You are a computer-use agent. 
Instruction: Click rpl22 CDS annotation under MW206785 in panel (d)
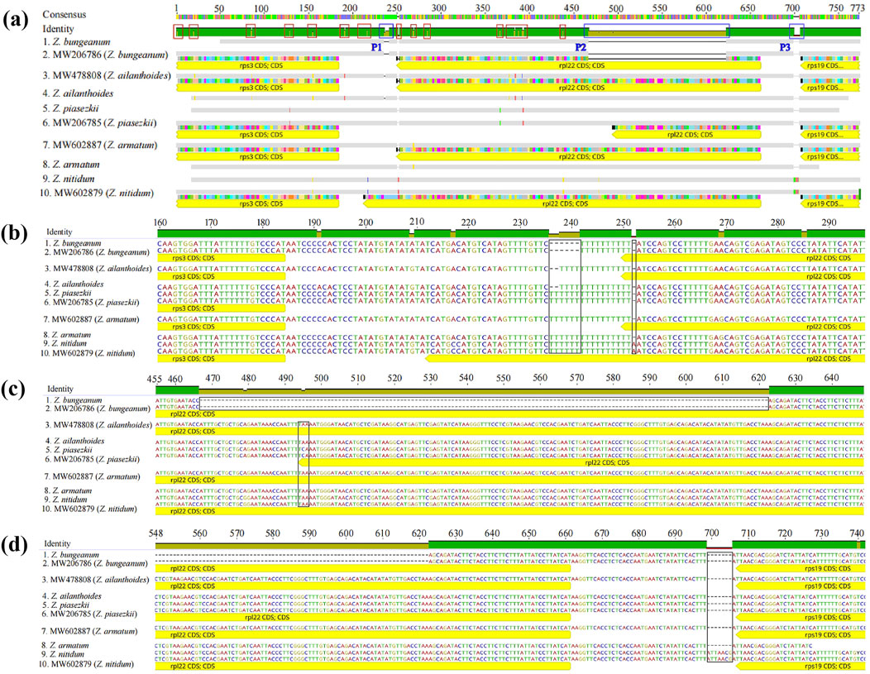[x=362, y=618]
